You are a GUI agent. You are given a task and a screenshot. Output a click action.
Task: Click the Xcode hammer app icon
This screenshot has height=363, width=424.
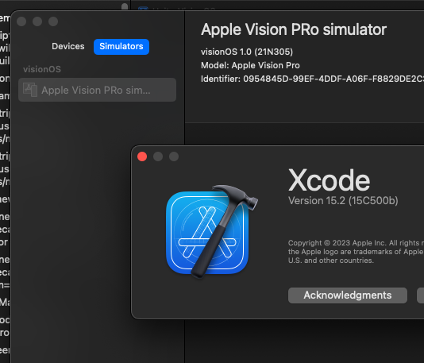pyautogui.click(x=211, y=231)
